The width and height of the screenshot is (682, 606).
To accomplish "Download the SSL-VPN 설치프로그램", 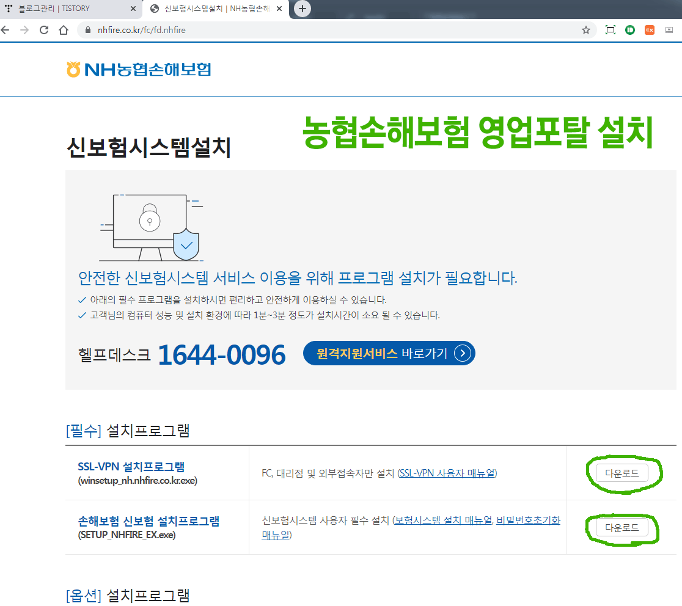I will click(621, 473).
